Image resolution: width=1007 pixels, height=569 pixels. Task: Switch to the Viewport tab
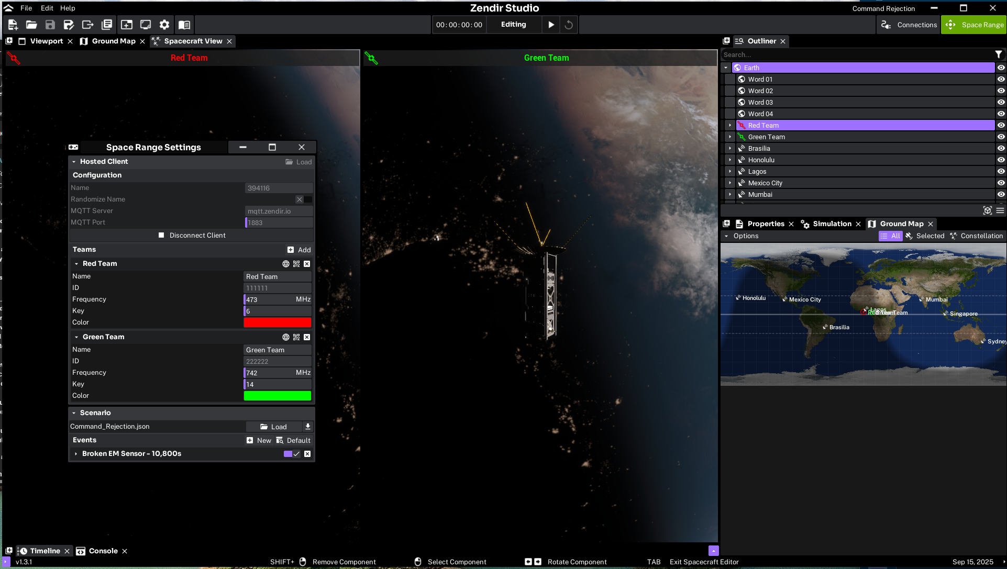(x=46, y=41)
